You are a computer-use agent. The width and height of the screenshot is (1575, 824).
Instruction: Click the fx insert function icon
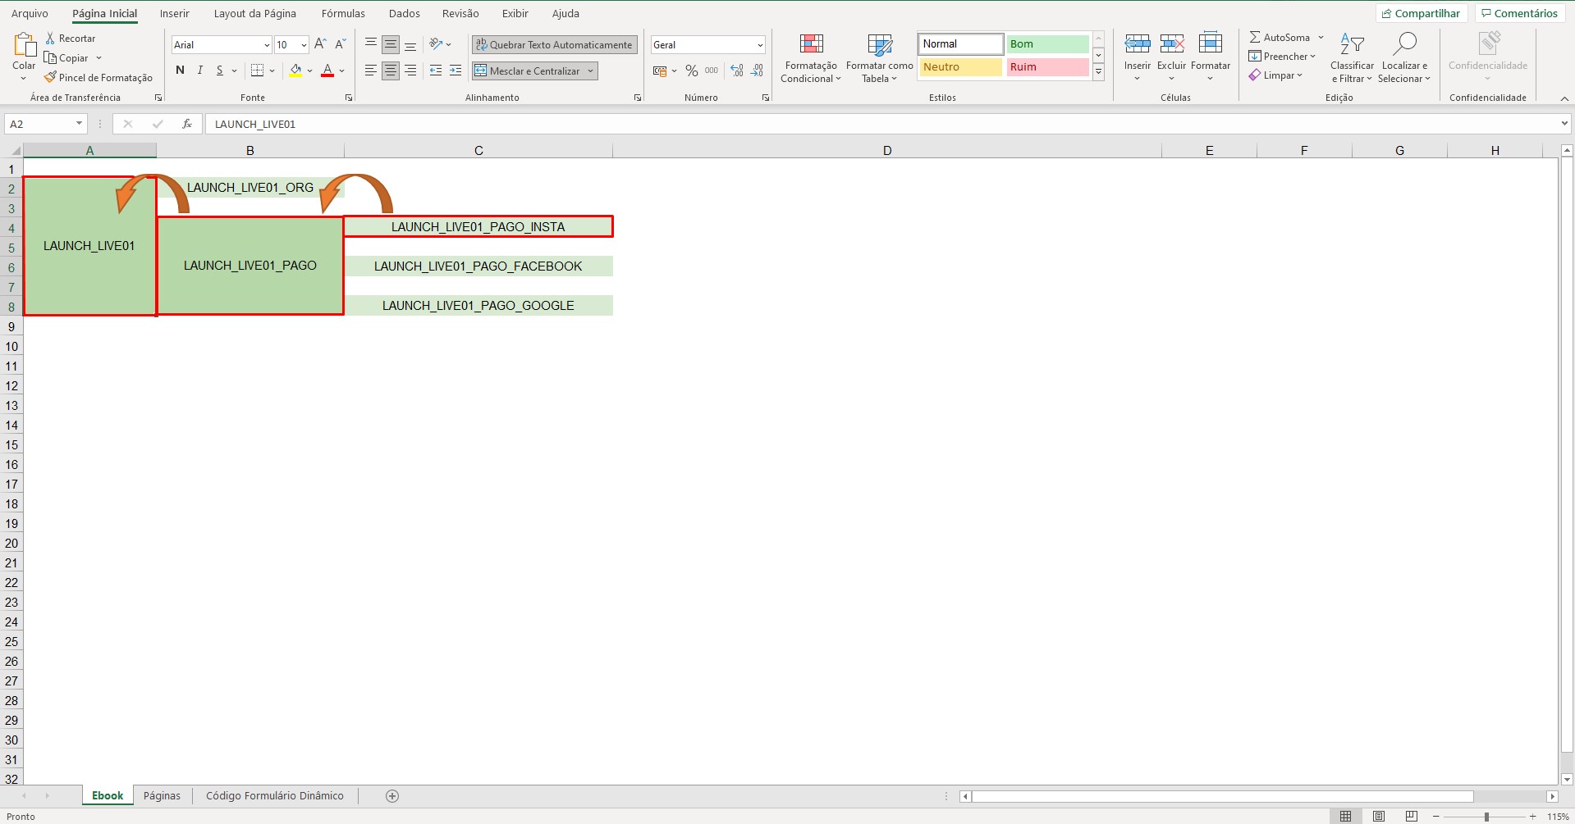coord(187,124)
